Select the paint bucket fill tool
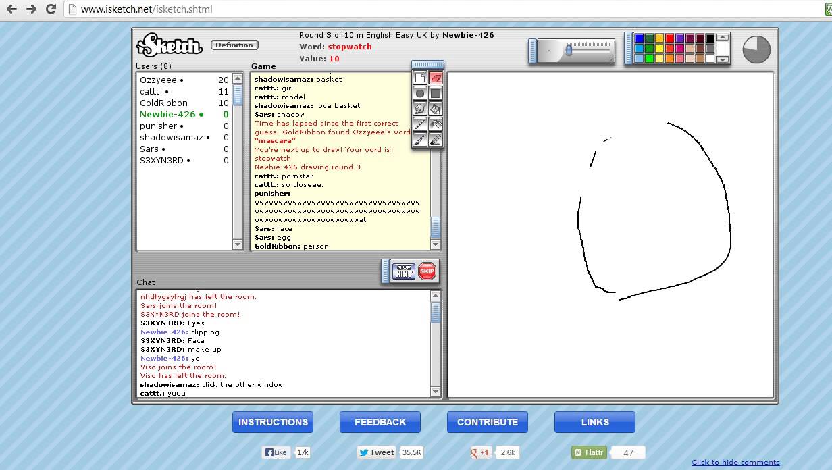 pyautogui.click(x=436, y=109)
